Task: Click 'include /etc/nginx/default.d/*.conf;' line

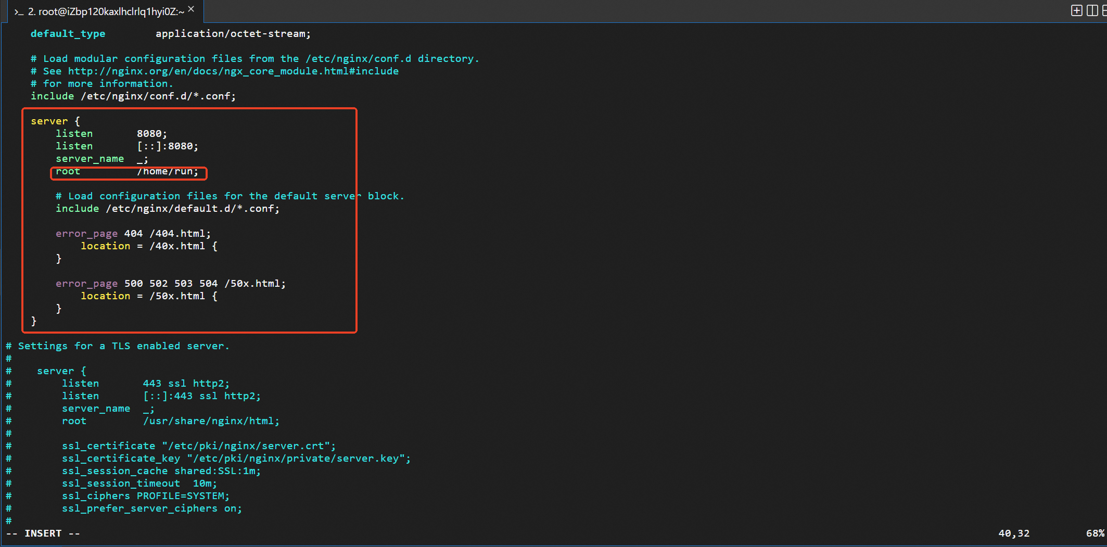Action: pos(168,209)
